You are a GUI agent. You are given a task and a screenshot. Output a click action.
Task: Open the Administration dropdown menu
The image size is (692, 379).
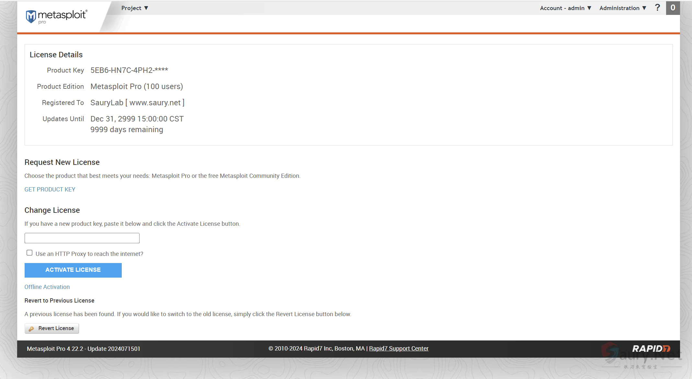(x=623, y=8)
